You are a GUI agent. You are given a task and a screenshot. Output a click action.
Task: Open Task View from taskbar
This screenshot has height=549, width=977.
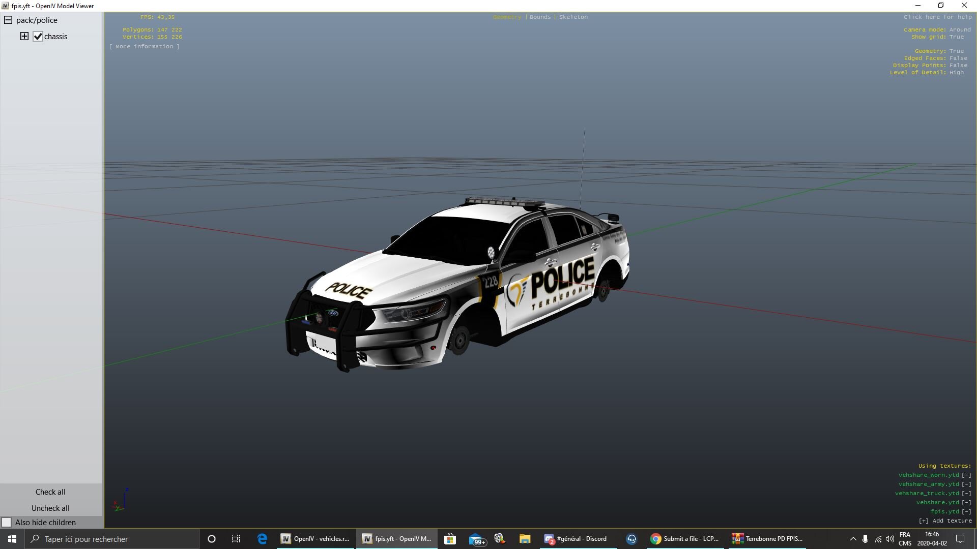[x=236, y=539]
